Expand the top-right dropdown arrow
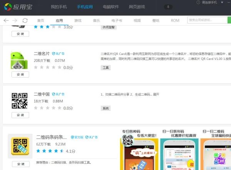Screen dimensions: 231x170 222,2
